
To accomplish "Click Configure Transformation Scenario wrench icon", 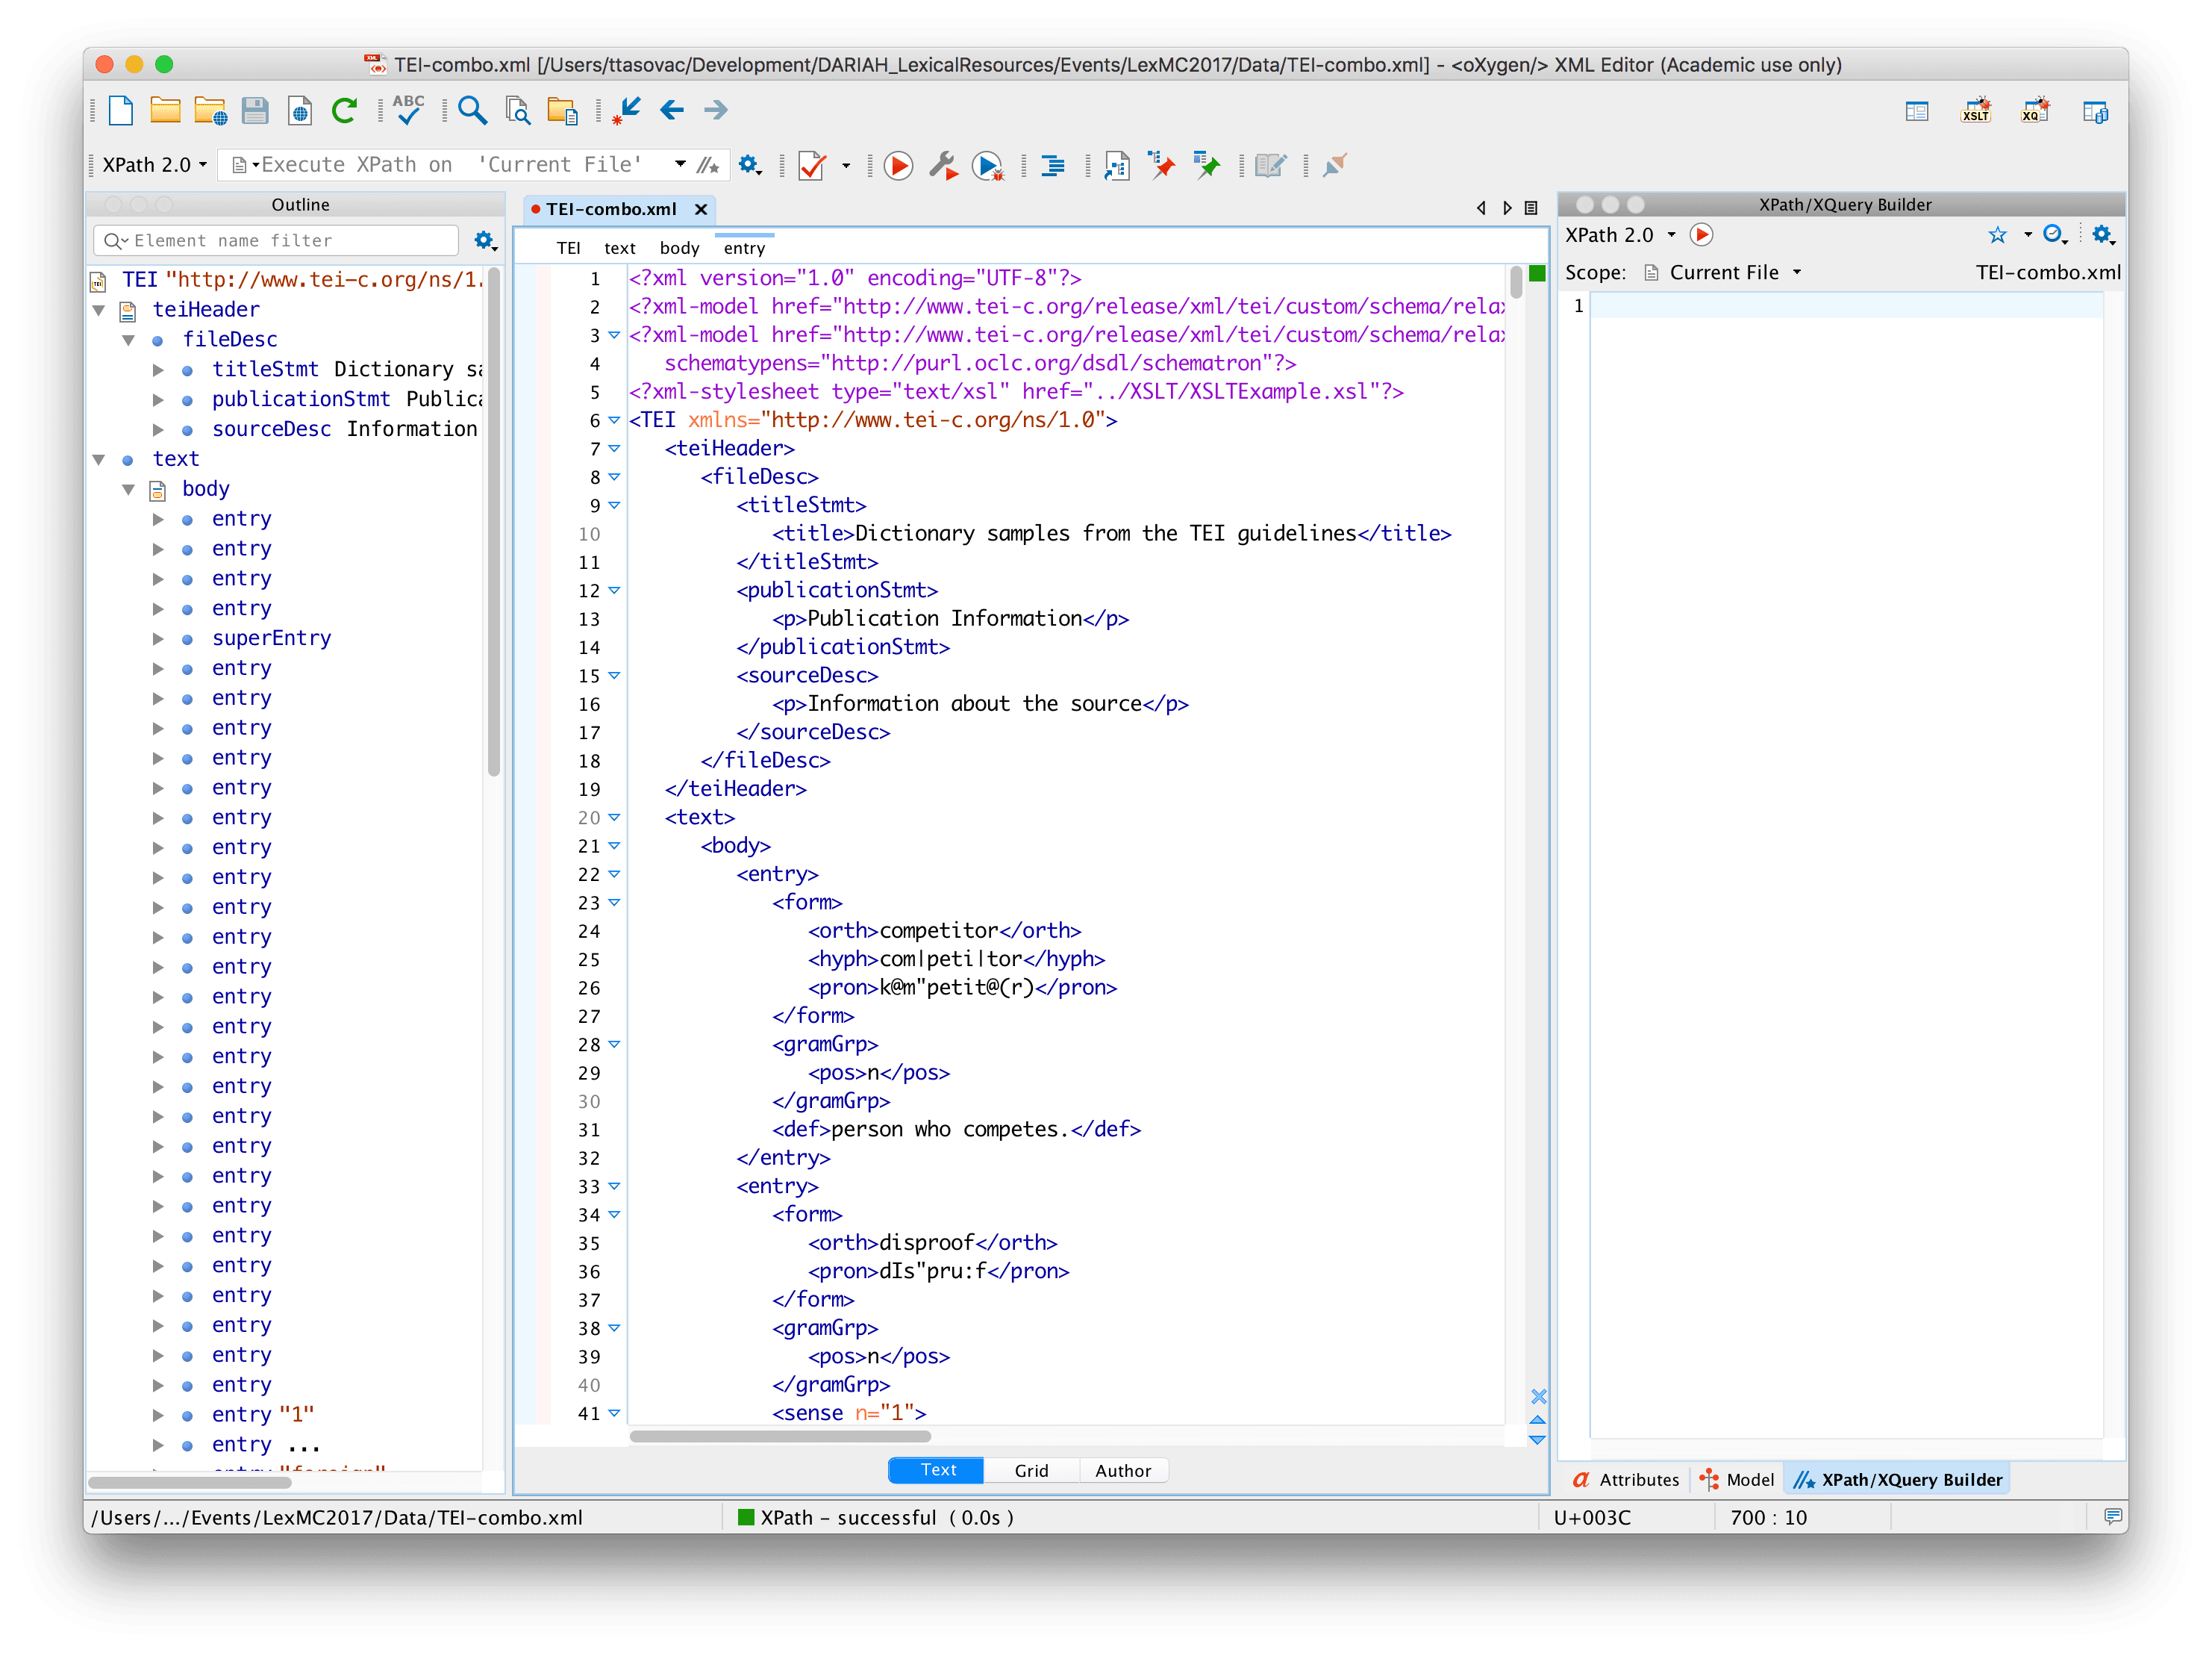I will click(942, 165).
